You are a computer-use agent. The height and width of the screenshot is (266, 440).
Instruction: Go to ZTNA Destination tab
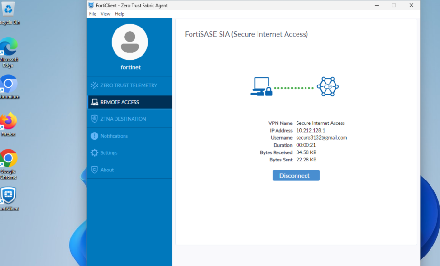click(x=130, y=119)
